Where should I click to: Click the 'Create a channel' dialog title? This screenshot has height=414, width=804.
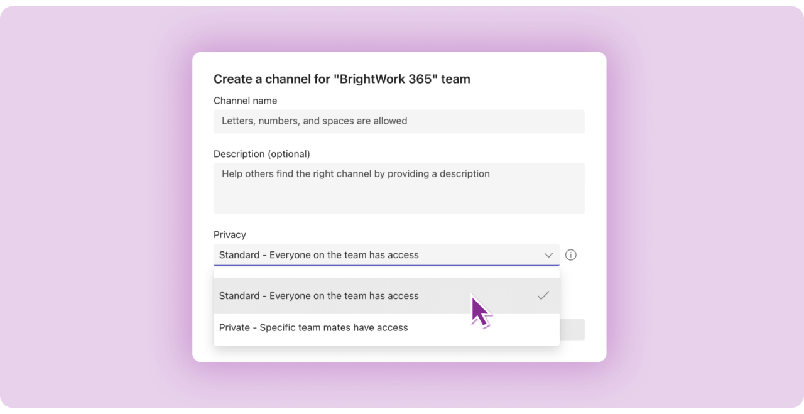tap(342, 79)
